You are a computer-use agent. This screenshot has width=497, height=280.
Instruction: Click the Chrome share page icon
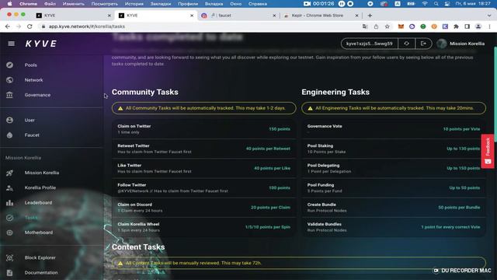tap(376, 26)
